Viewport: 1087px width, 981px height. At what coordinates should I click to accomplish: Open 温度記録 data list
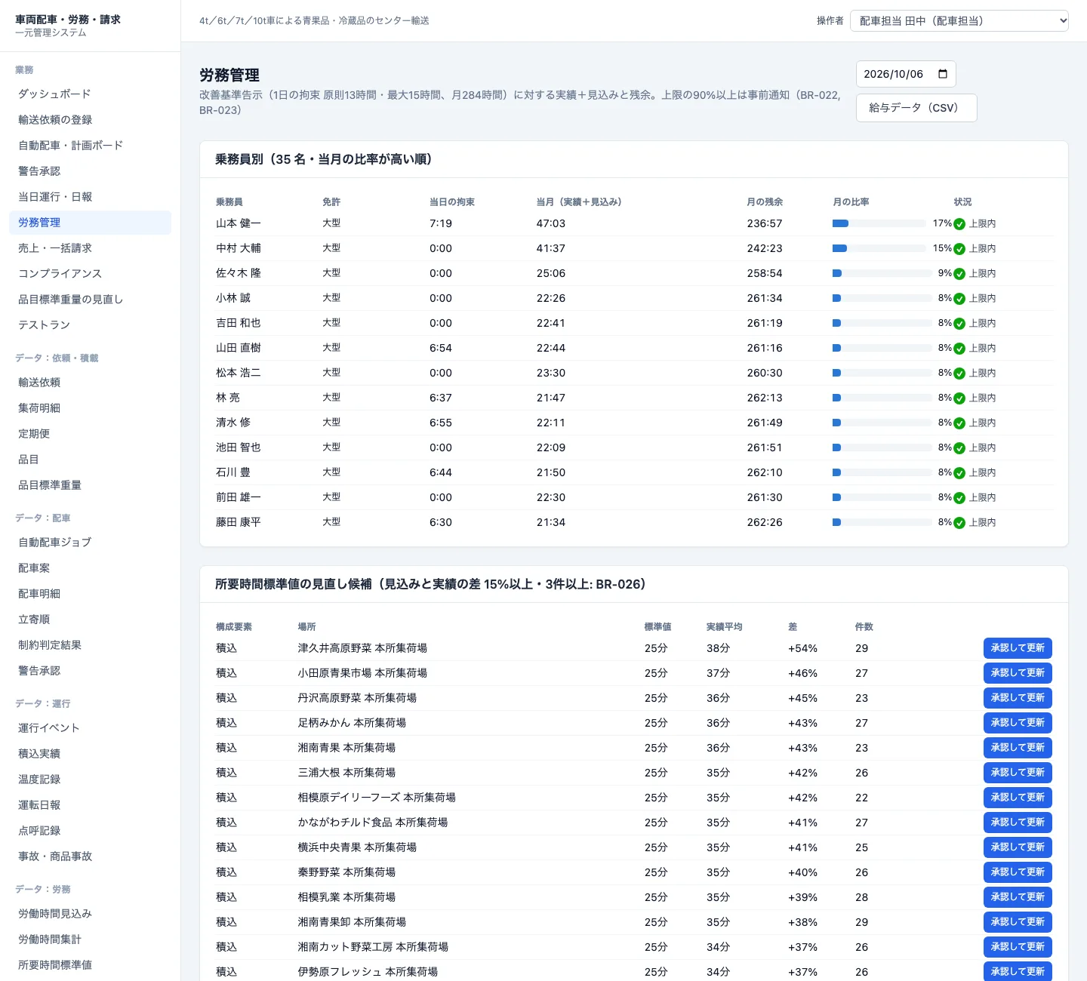pos(90,780)
